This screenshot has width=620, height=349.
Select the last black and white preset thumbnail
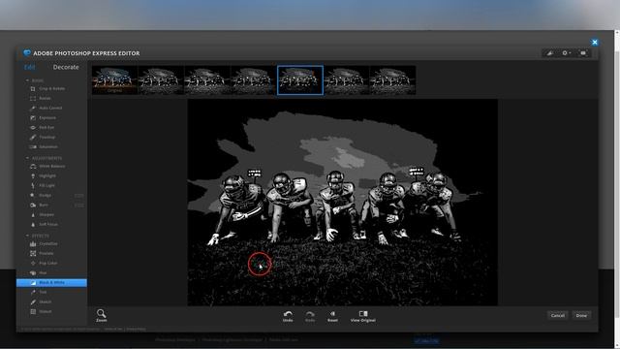point(392,80)
